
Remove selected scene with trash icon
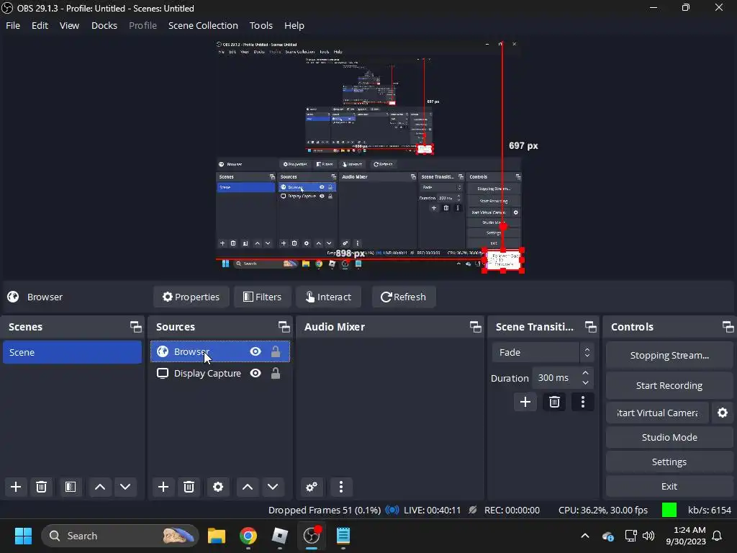(41, 487)
